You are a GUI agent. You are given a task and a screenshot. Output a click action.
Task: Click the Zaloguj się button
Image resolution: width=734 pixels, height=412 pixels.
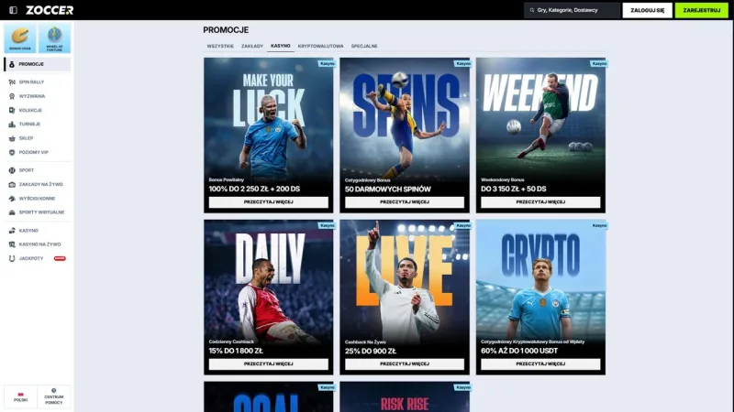(x=647, y=10)
